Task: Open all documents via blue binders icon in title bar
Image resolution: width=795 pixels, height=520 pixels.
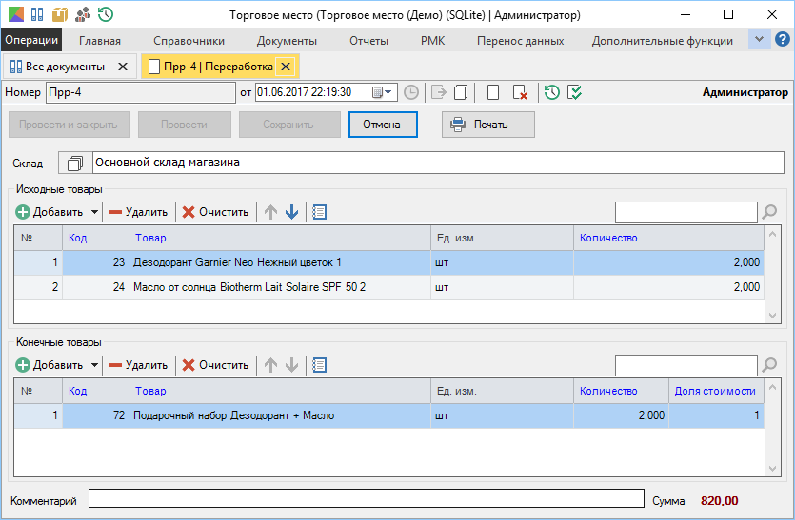Action: coord(37,14)
